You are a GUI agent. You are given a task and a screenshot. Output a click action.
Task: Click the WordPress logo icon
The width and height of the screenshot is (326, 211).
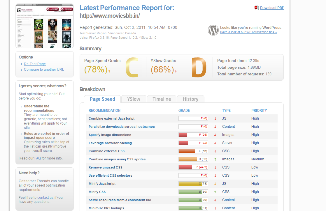(213, 30)
